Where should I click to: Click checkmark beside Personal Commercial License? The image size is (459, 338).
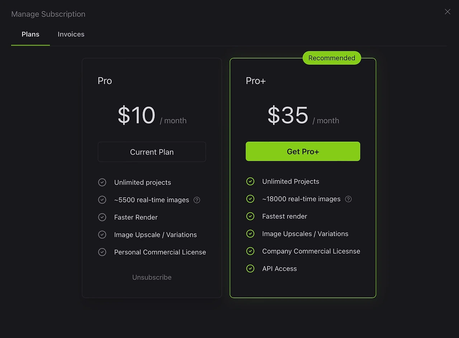pos(102,252)
